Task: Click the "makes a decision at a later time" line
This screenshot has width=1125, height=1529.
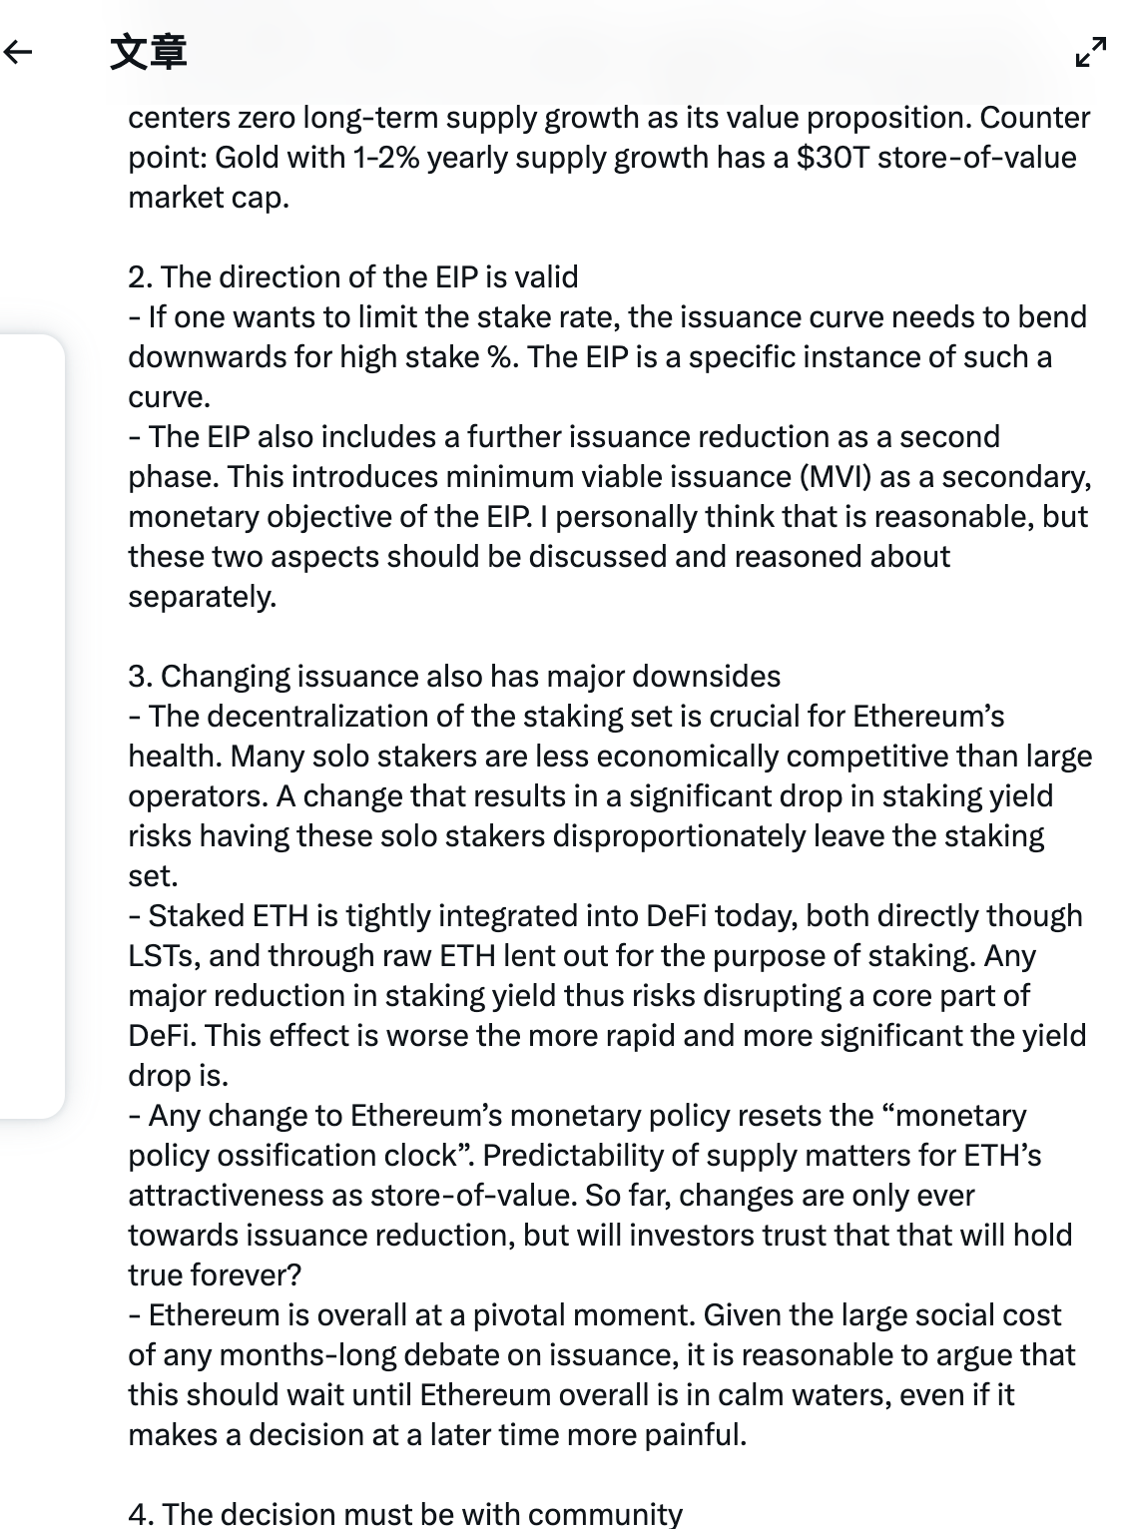Action: 437,1434
